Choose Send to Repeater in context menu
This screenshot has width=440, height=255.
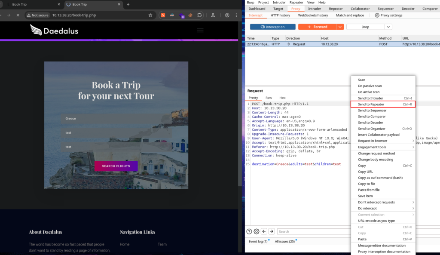(371, 104)
